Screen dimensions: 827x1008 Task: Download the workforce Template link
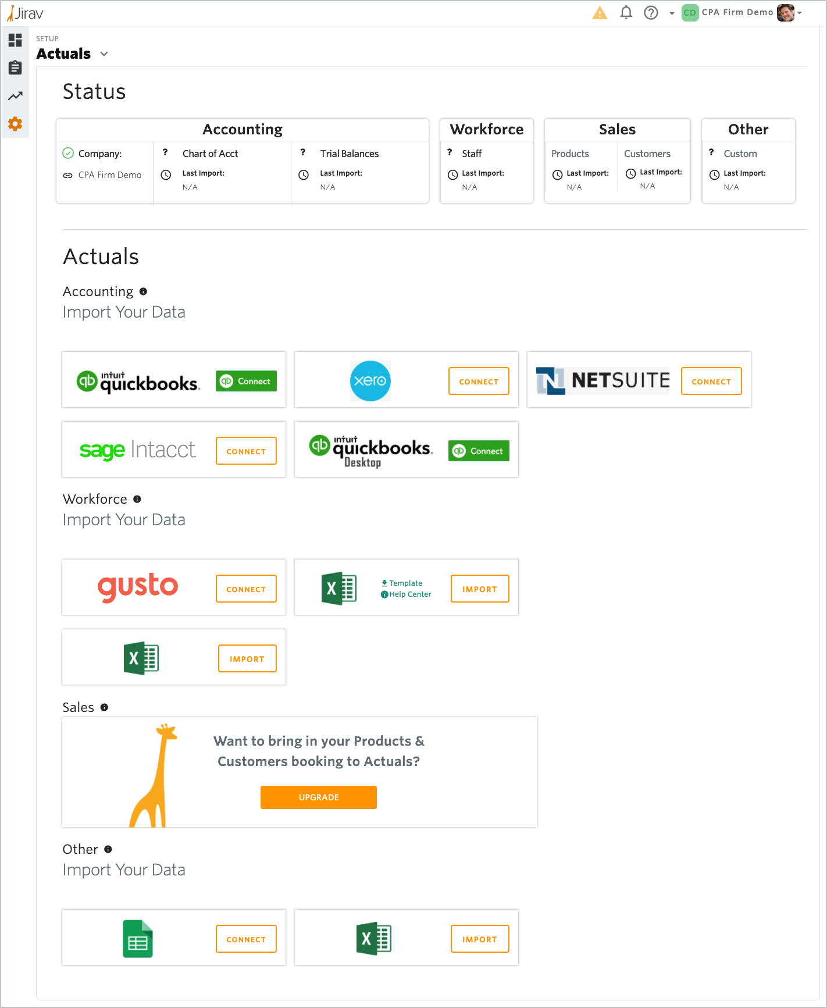402,583
